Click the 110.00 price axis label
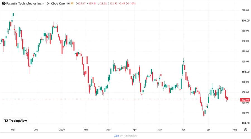 pos(245,113)
